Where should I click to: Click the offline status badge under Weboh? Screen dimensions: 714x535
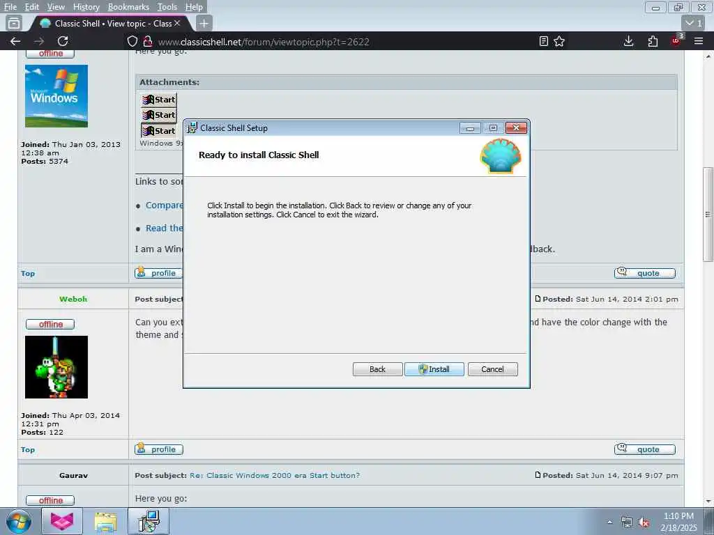coord(50,324)
